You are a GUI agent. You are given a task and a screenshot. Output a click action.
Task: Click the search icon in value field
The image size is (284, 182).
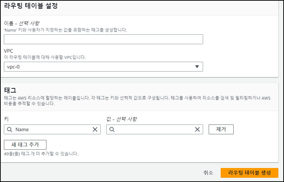(112, 129)
